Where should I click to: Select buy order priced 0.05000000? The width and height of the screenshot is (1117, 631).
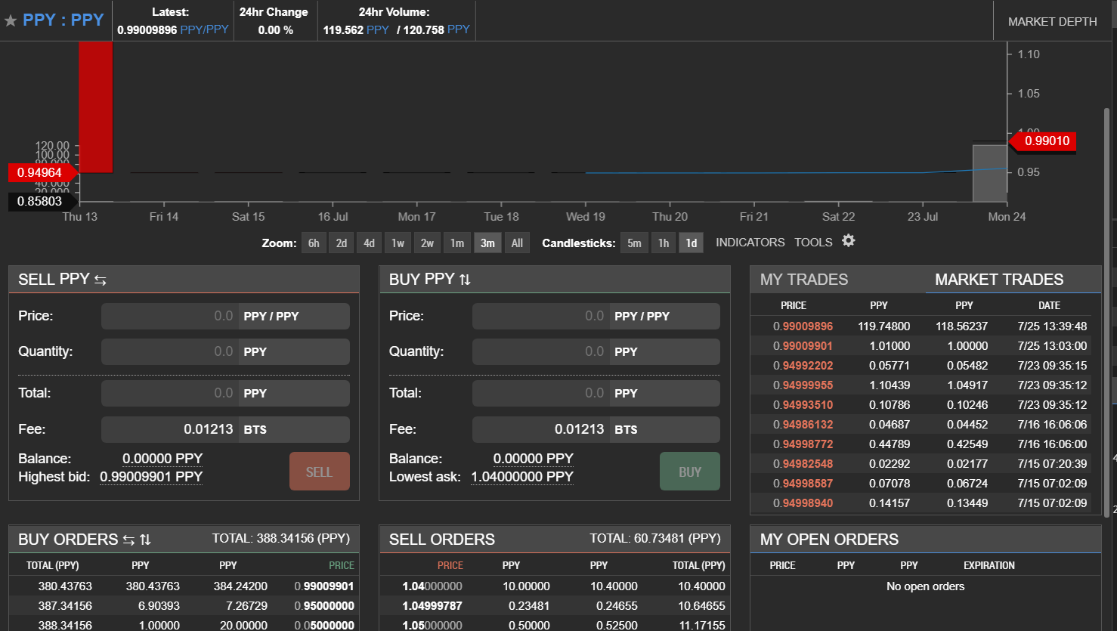182,625
